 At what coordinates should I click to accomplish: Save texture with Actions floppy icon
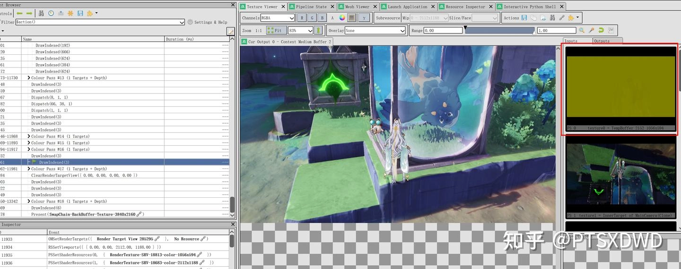524,17
